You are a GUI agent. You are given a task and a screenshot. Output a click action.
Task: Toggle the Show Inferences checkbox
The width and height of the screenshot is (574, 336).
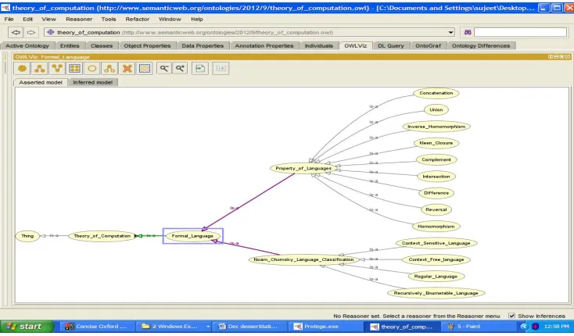pyautogui.click(x=511, y=316)
